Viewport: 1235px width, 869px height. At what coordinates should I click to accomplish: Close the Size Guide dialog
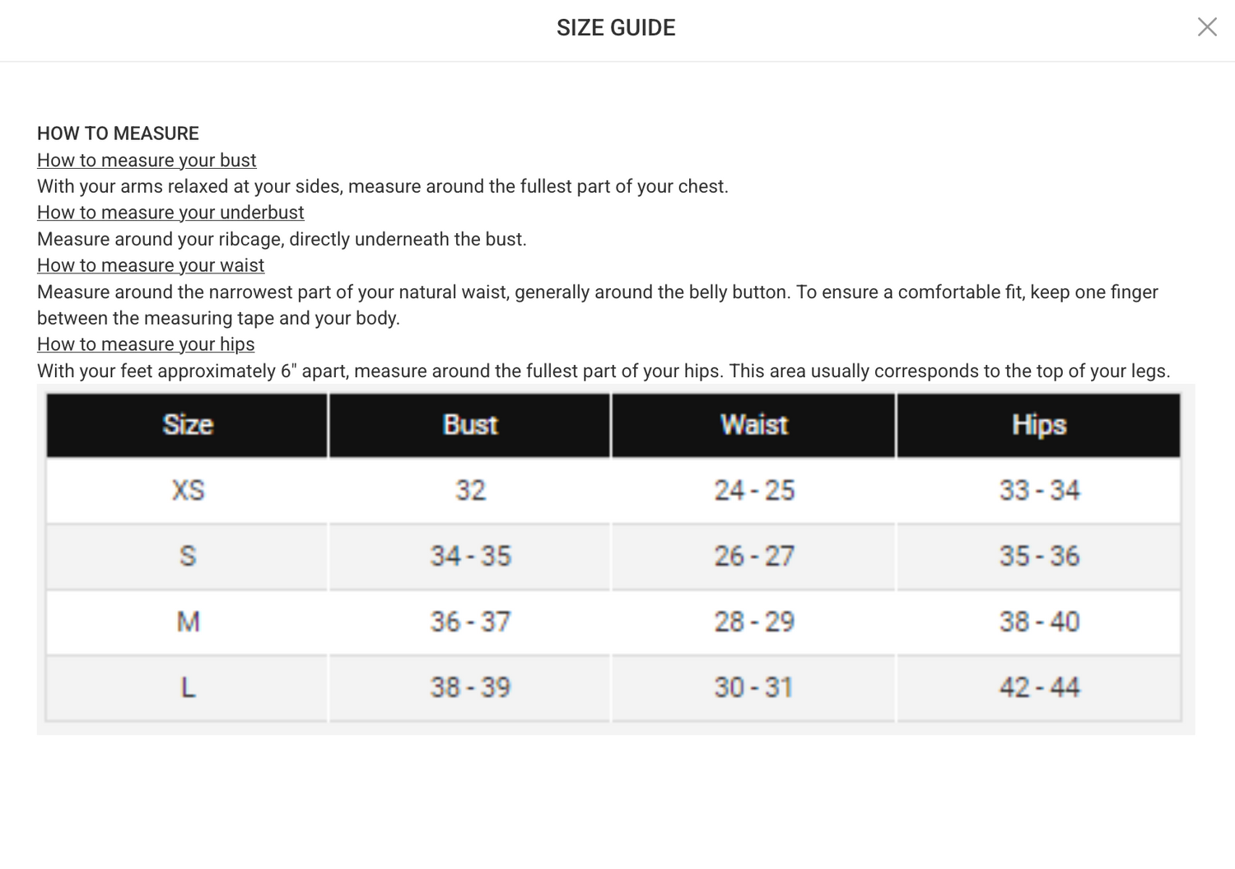point(1207,27)
